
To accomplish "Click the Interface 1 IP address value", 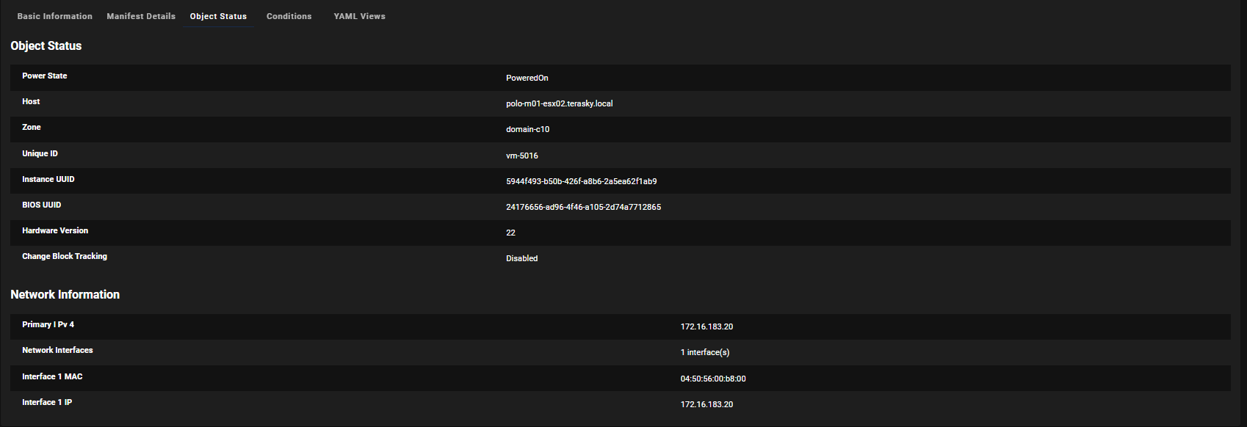I will [706, 404].
